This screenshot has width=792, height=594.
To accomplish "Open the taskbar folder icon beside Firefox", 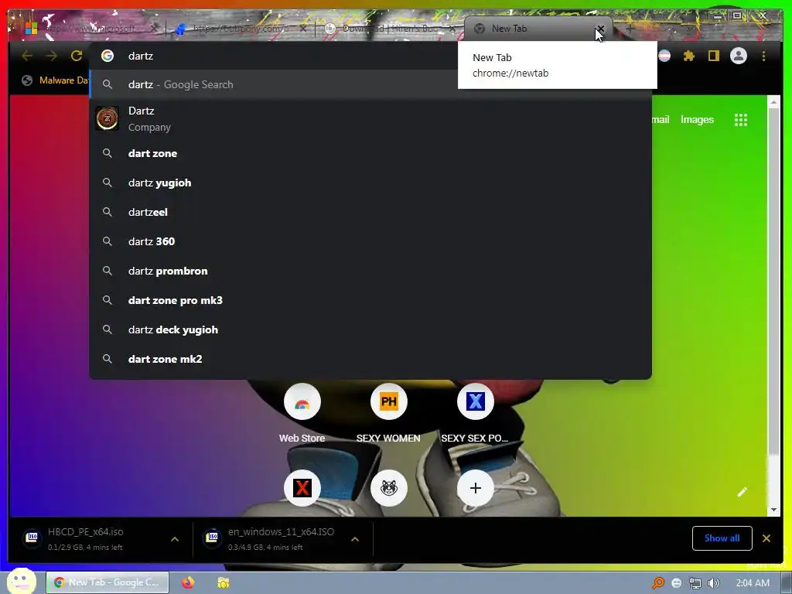I will (224, 582).
